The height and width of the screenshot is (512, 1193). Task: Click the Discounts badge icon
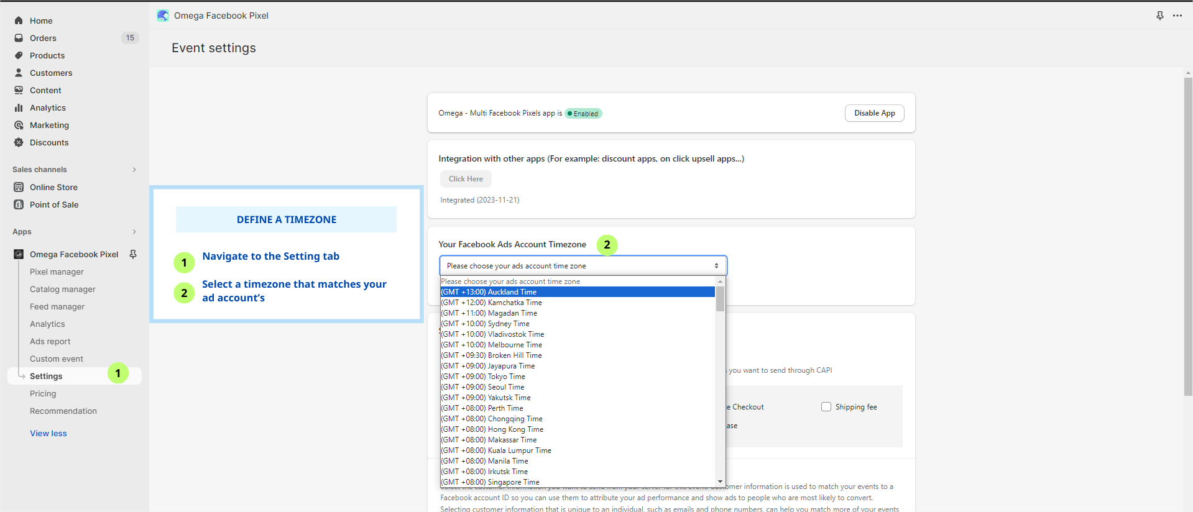point(19,142)
